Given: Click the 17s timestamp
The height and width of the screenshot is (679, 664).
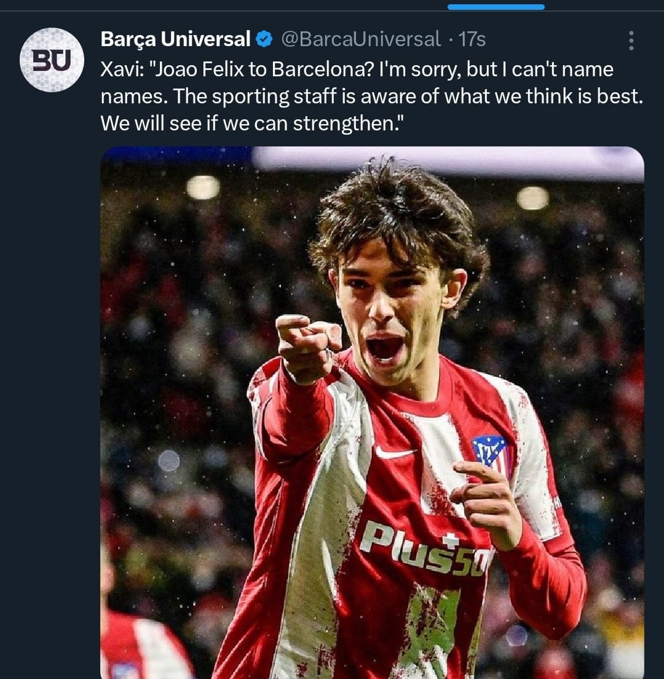Looking at the screenshot, I should click(x=472, y=39).
